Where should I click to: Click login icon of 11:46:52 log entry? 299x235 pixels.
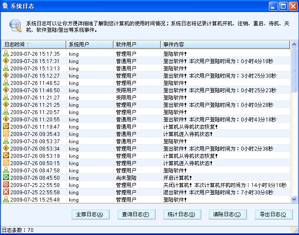(x=6, y=83)
